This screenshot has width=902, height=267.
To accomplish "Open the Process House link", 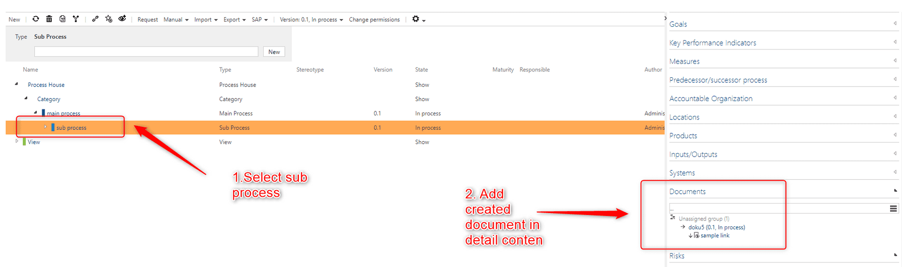I will (46, 85).
